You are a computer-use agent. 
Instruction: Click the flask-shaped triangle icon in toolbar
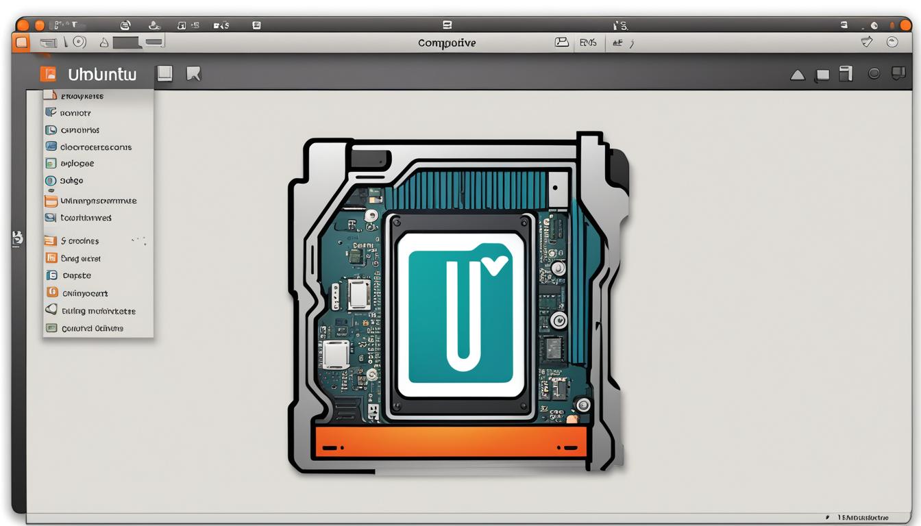click(104, 42)
